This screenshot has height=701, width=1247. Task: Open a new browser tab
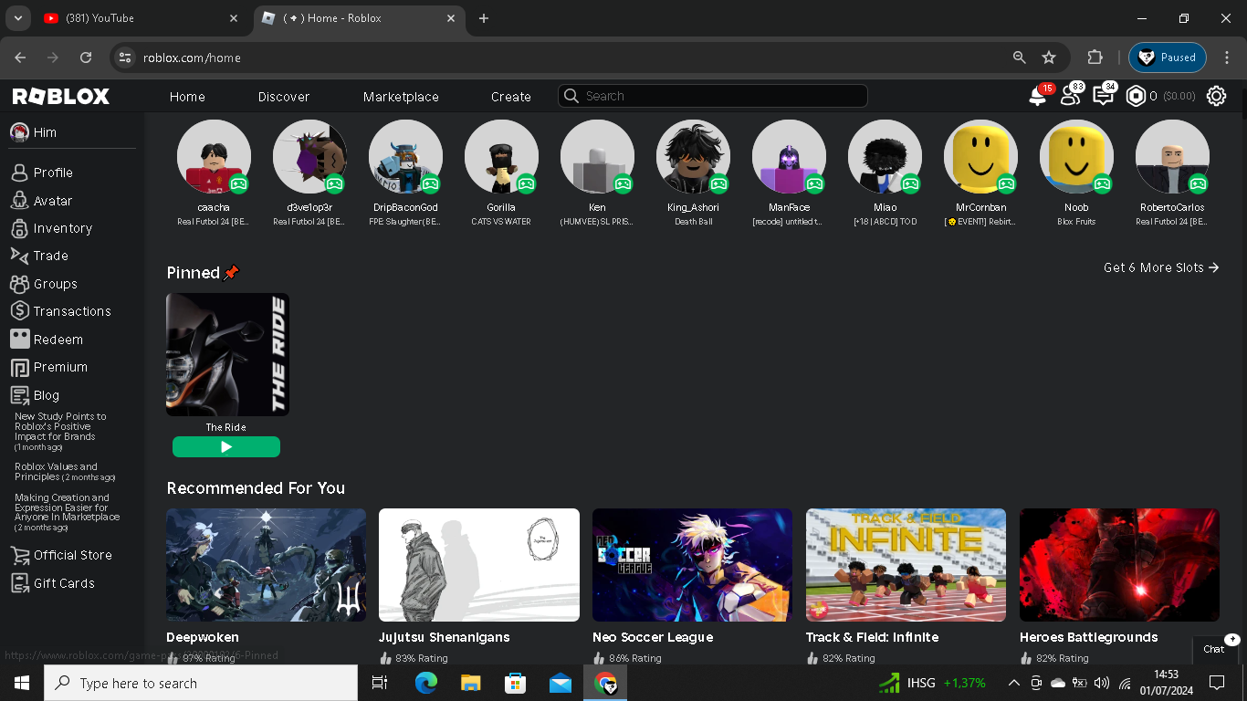point(484,18)
